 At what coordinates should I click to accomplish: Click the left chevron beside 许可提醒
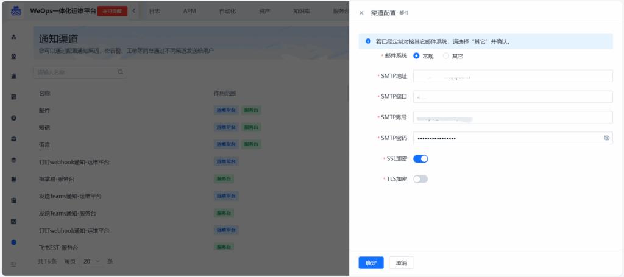134,11
